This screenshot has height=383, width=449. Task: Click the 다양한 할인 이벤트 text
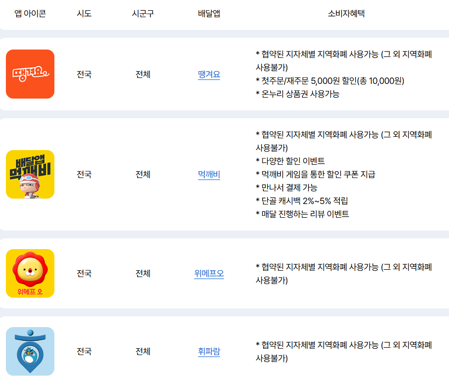coord(290,161)
